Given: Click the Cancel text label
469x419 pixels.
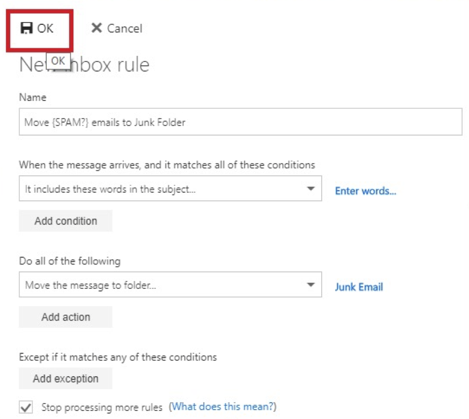Looking at the screenshot, I should 124,28.
